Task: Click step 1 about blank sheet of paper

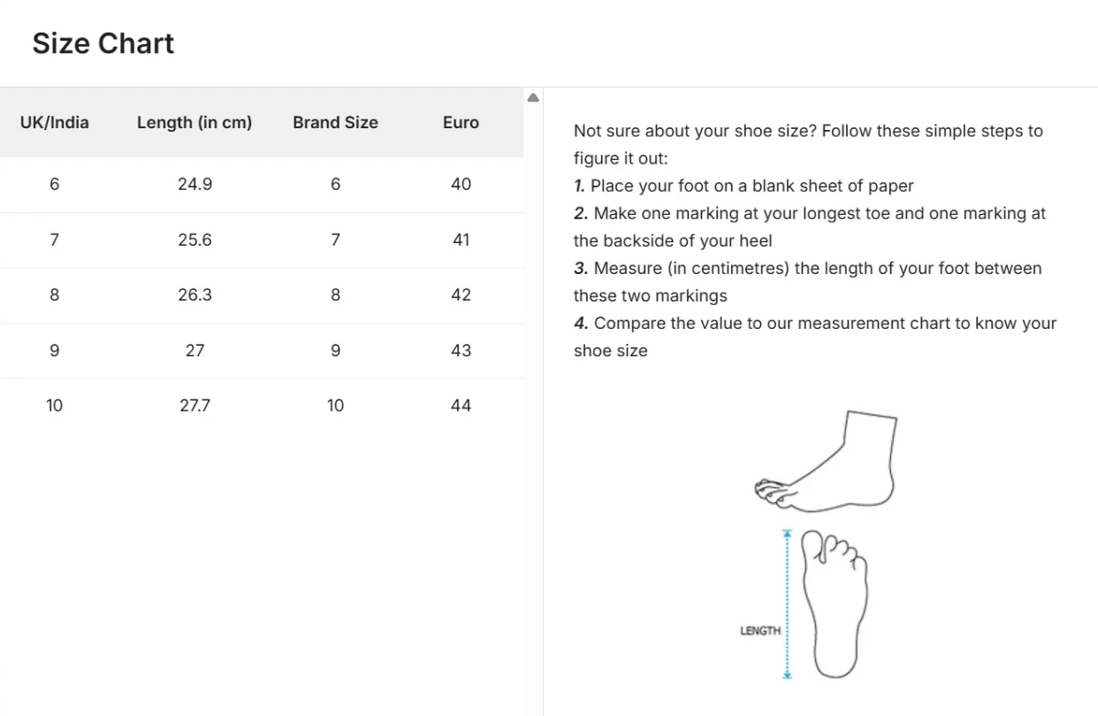Action: point(743,187)
